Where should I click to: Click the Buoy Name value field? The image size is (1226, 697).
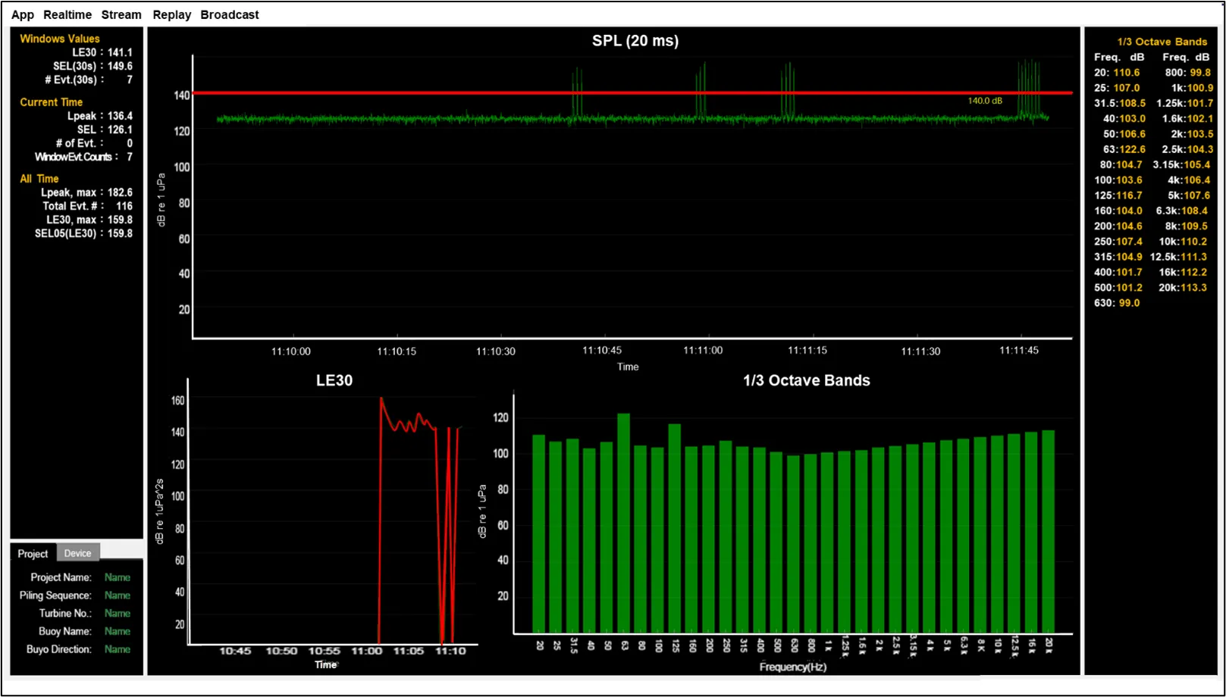click(117, 631)
